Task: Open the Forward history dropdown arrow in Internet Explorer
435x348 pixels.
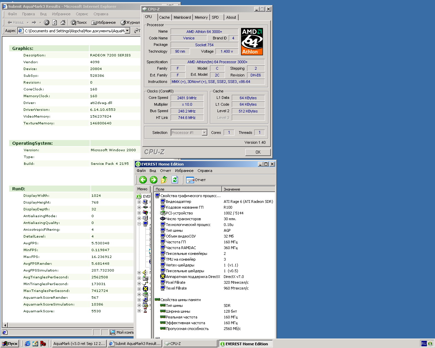Action: click(40, 22)
